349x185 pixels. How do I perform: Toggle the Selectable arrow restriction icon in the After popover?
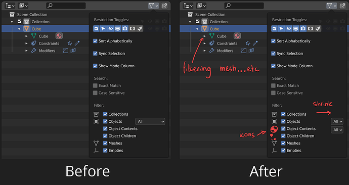pos(282,28)
